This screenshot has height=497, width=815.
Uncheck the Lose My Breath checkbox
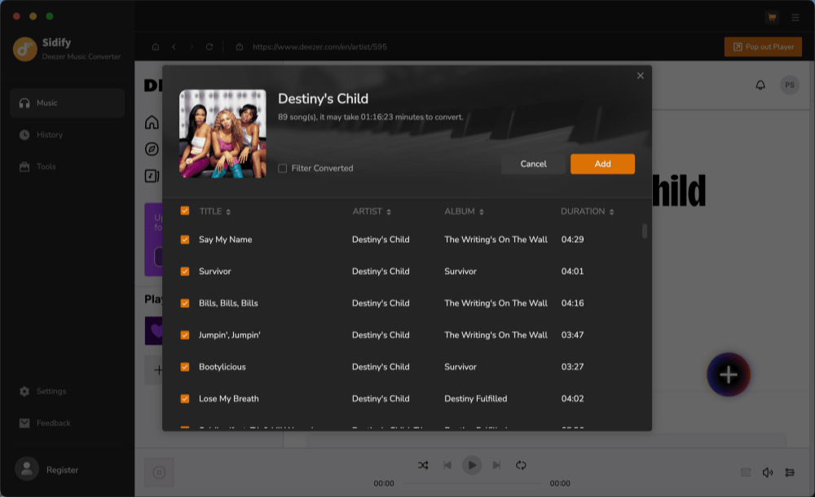184,398
